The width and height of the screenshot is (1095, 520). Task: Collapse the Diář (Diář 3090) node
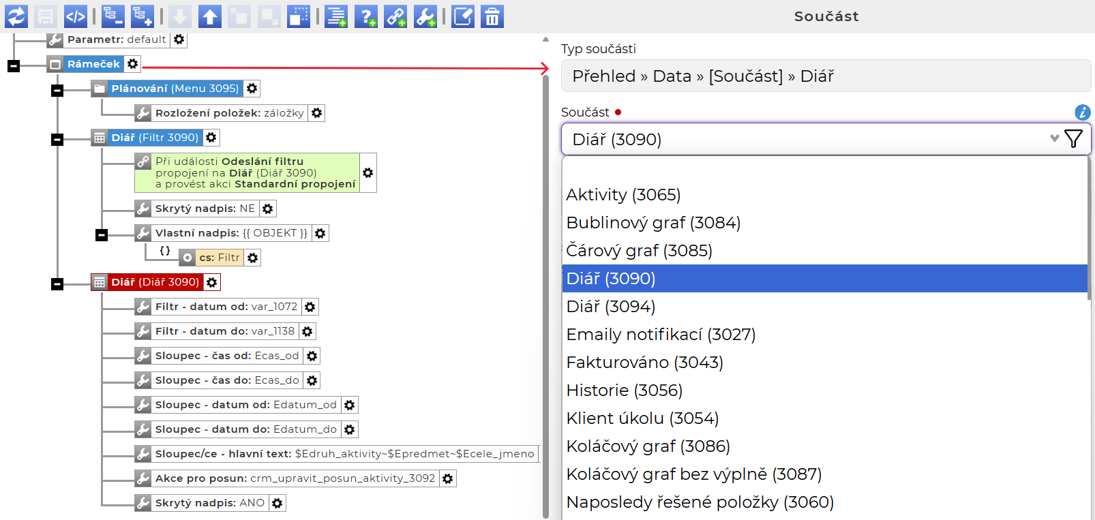(x=57, y=284)
